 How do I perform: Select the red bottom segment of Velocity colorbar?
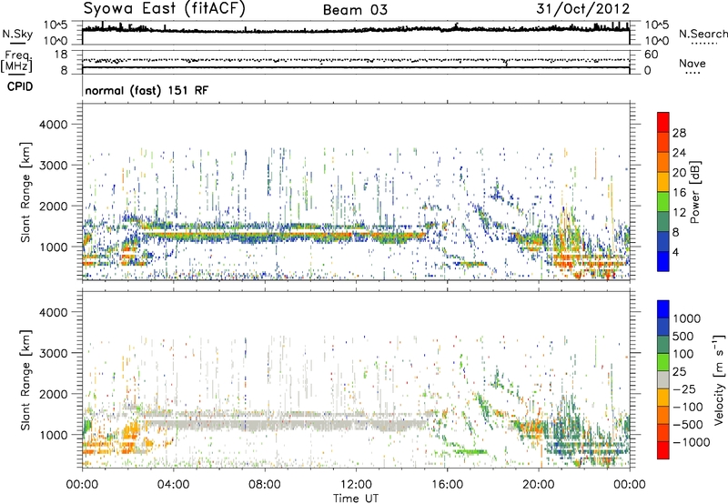[x=663, y=450]
